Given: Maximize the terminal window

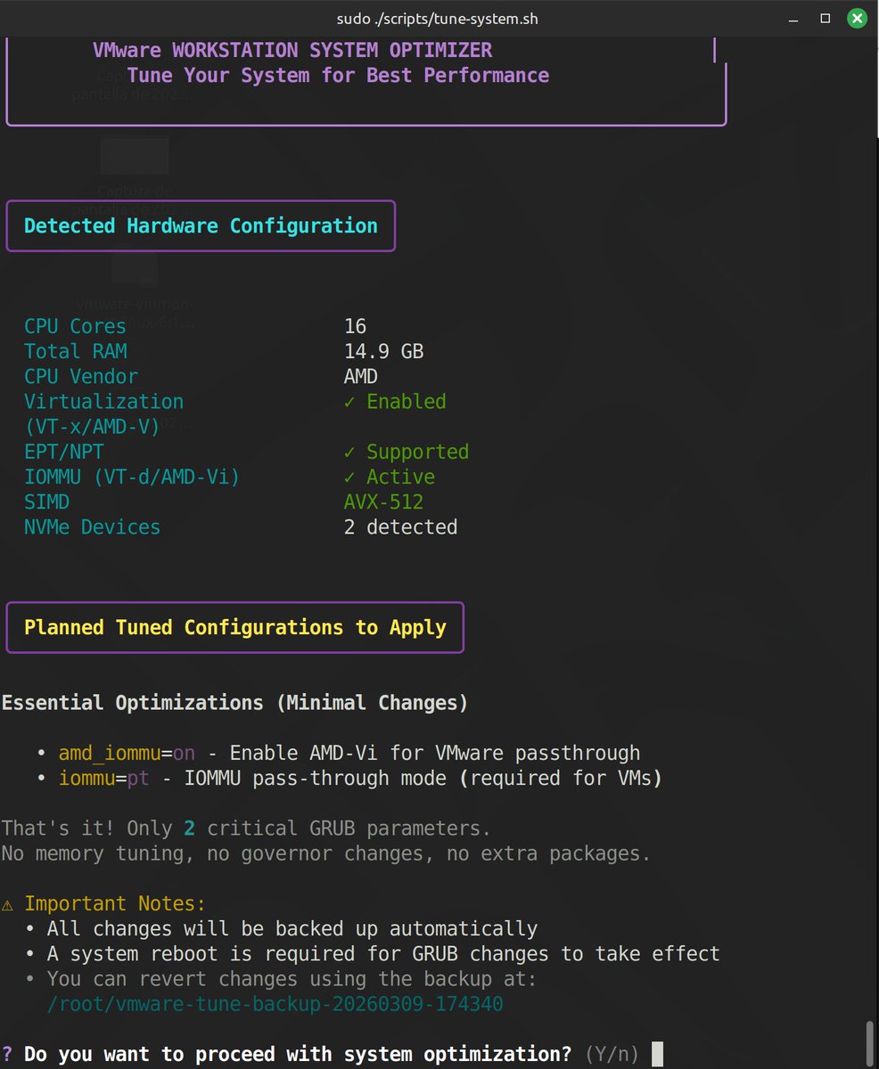Looking at the screenshot, I should [x=826, y=18].
